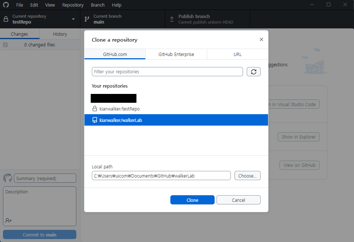Focus the Filter your repositories field
Screen dimensions: 354x242
[167, 72]
